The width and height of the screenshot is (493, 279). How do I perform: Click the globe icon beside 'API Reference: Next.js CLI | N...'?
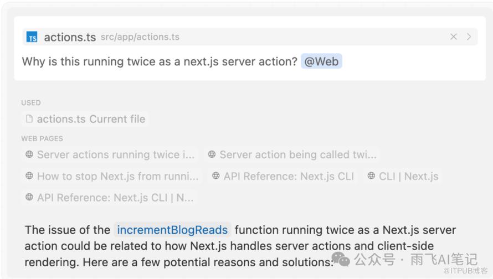29,197
